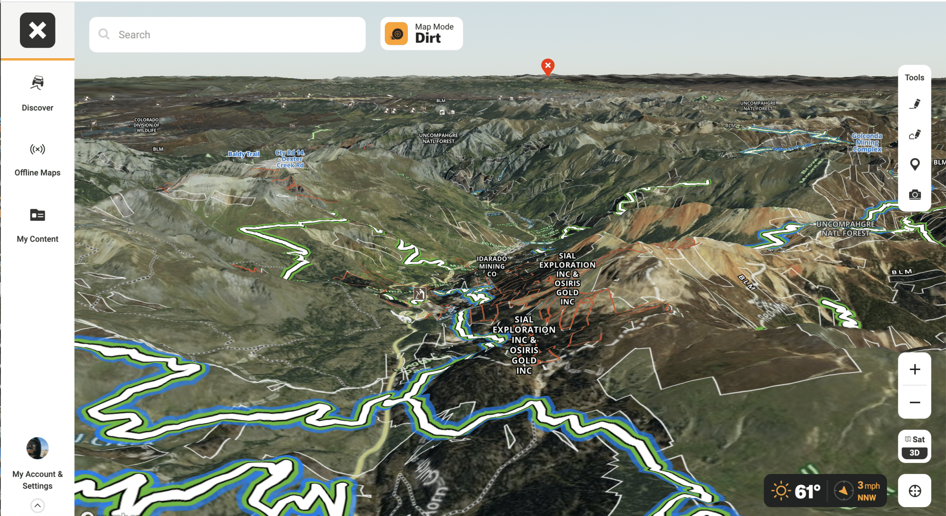Open My Content folder icon
The height and width of the screenshot is (516, 946).
(37, 215)
